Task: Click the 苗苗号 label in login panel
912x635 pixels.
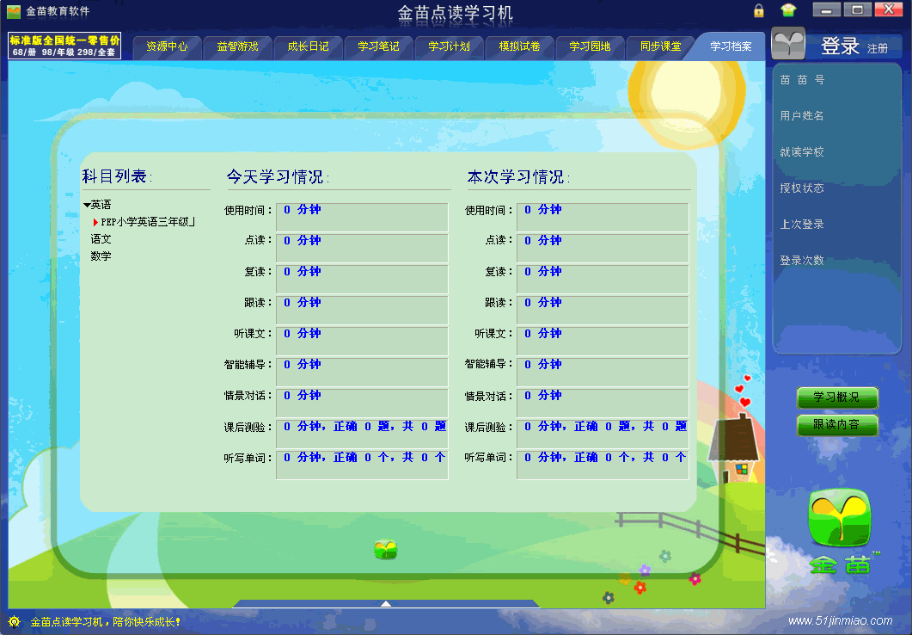Action: [802, 80]
